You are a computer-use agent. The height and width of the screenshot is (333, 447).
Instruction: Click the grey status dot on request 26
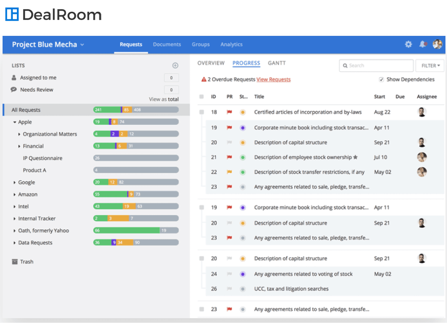click(x=242, y=289)
